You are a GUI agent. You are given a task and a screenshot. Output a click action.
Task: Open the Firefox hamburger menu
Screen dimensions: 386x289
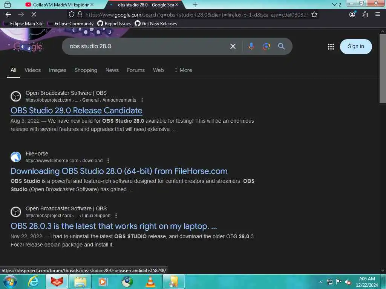pos(378,15)
